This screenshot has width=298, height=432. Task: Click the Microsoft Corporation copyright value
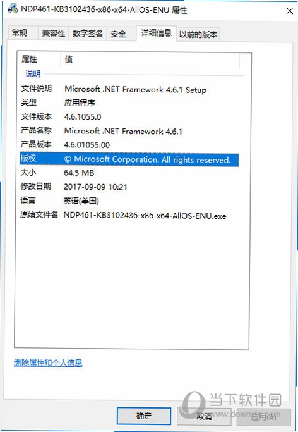pyautogui.click(x=147, y=159)
